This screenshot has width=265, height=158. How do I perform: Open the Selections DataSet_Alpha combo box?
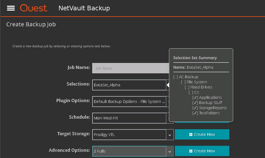pyautogui.click(x=129, y=85)
